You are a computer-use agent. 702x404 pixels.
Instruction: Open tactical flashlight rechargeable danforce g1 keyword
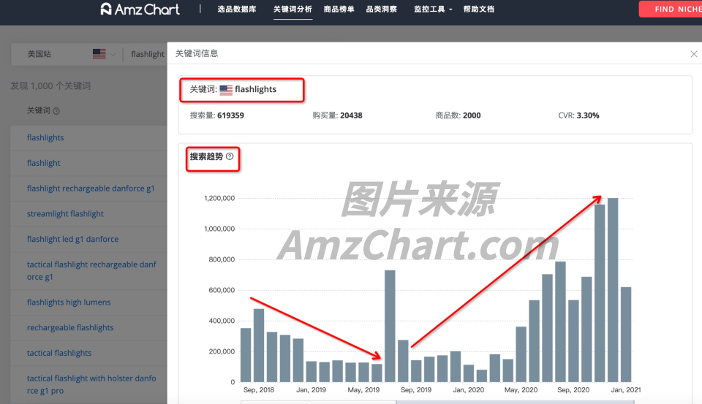91,271
